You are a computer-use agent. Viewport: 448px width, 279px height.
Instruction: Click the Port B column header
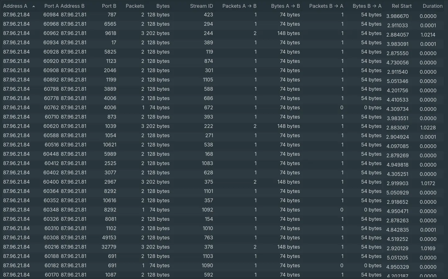[x=109, y=6]
